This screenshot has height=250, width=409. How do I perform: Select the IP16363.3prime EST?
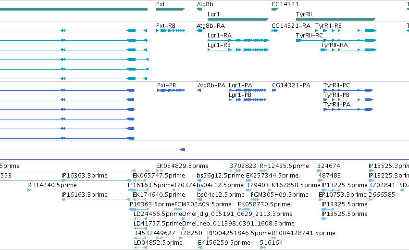[x=85, y=176]
